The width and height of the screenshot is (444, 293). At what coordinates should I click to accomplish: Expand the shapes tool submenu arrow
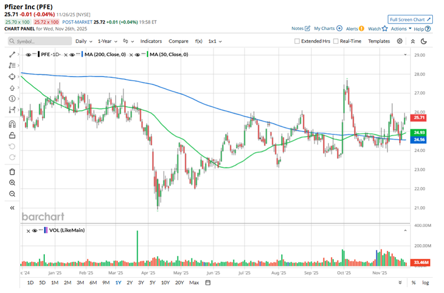(18, 77)
